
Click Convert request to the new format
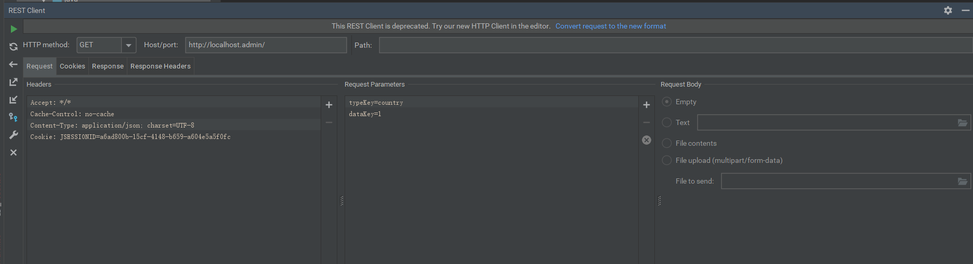[x=611, y=26]
